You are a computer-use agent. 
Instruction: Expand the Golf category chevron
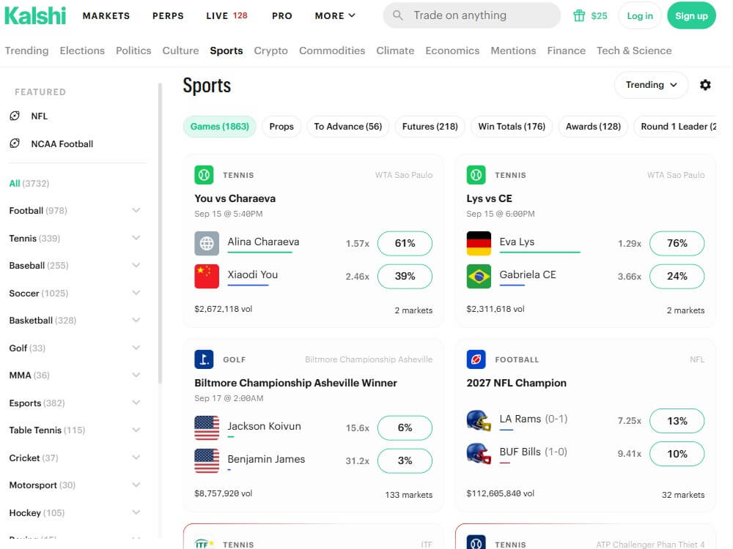[x=136, y=348]
